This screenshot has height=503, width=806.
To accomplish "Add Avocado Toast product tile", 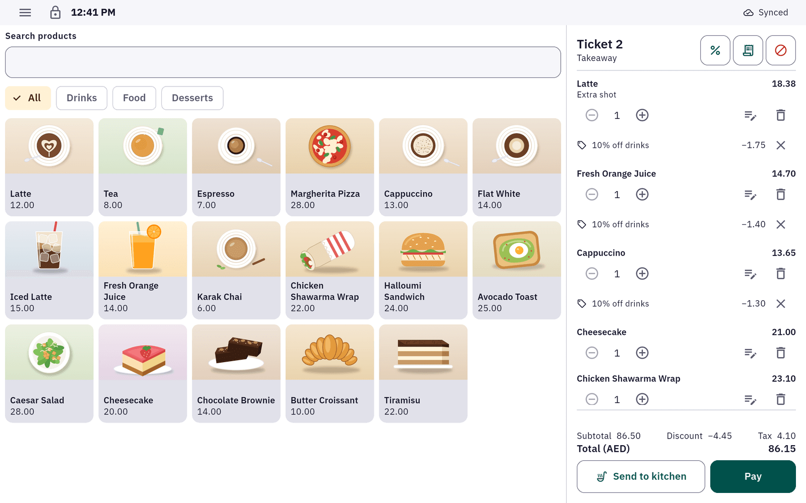I will [516, 270].
